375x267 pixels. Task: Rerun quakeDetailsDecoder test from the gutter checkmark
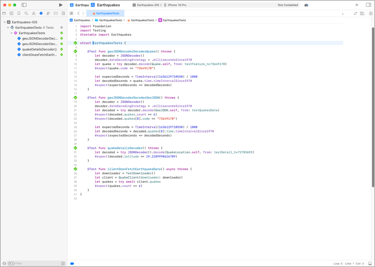pyautogui.click(x=75, y=148)
